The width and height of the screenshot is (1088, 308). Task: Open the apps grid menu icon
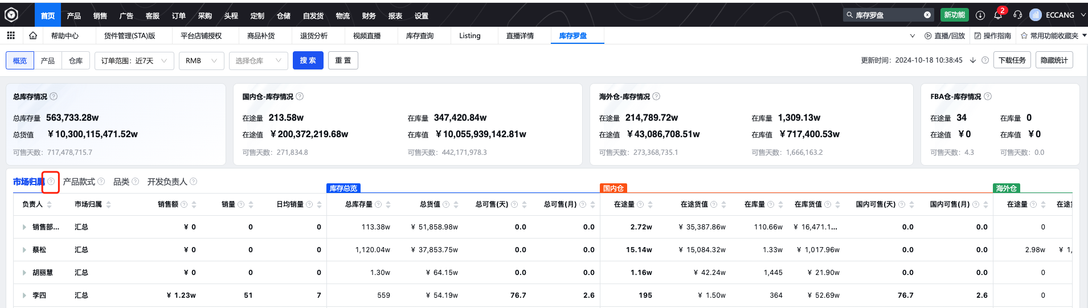click(11, 35)
